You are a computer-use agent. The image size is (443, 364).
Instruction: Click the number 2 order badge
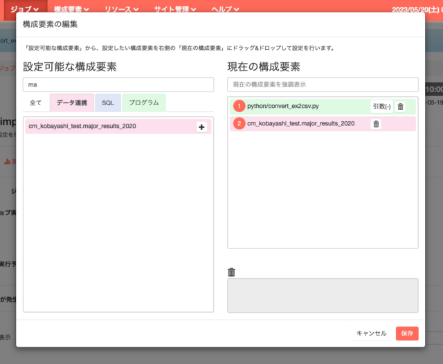[239, 124]
